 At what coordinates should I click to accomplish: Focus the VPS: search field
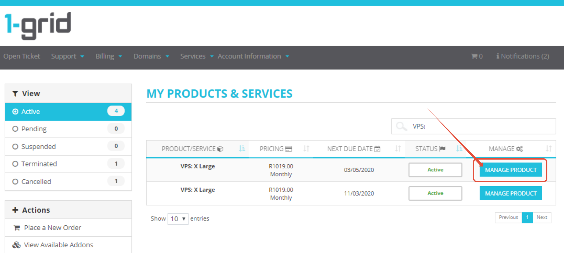coord(473,126)
